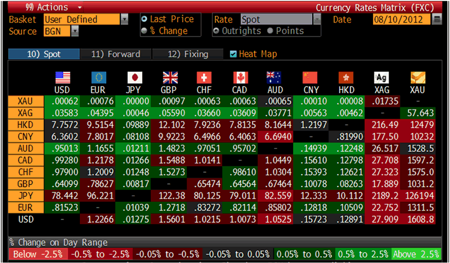Expand the Source BGN dropdown

coord(74,31)
